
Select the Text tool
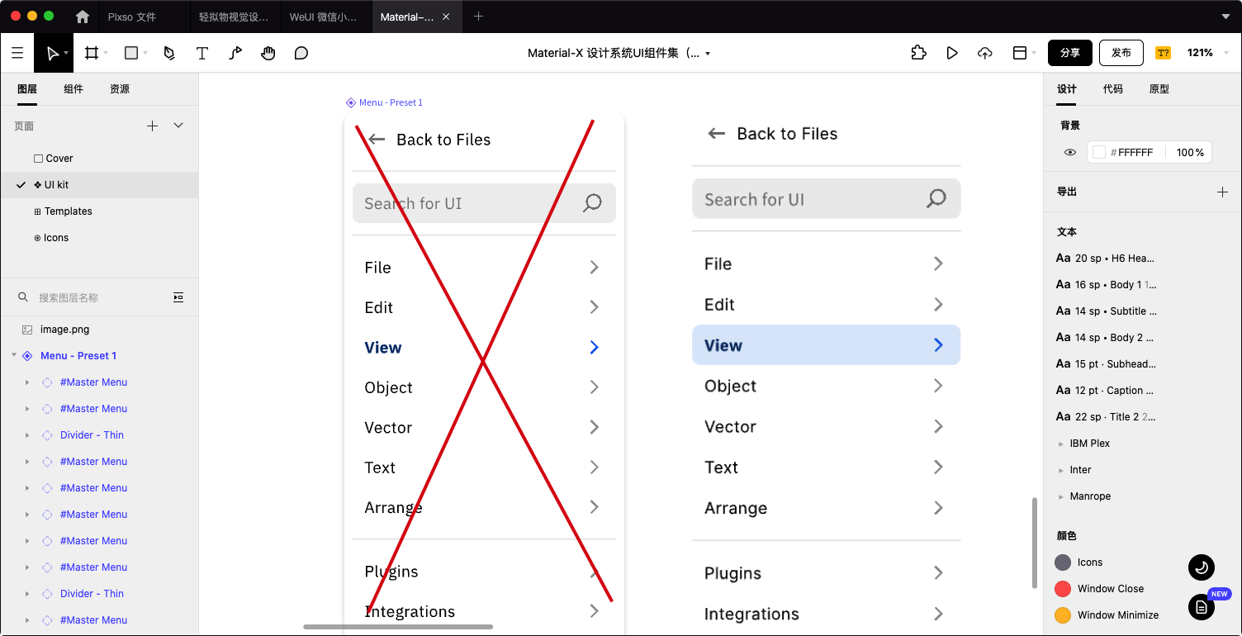pyautogui.click(x=202, y=53)
